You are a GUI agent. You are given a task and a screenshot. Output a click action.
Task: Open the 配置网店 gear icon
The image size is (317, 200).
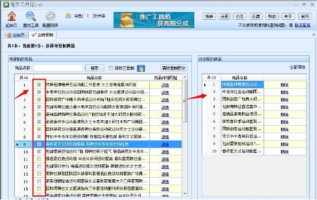click(50, 16)
